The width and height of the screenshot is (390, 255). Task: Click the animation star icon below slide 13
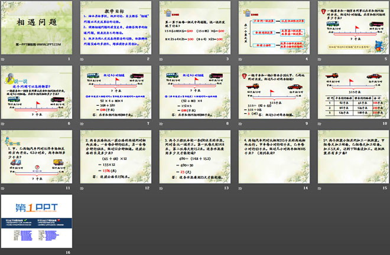161,187
